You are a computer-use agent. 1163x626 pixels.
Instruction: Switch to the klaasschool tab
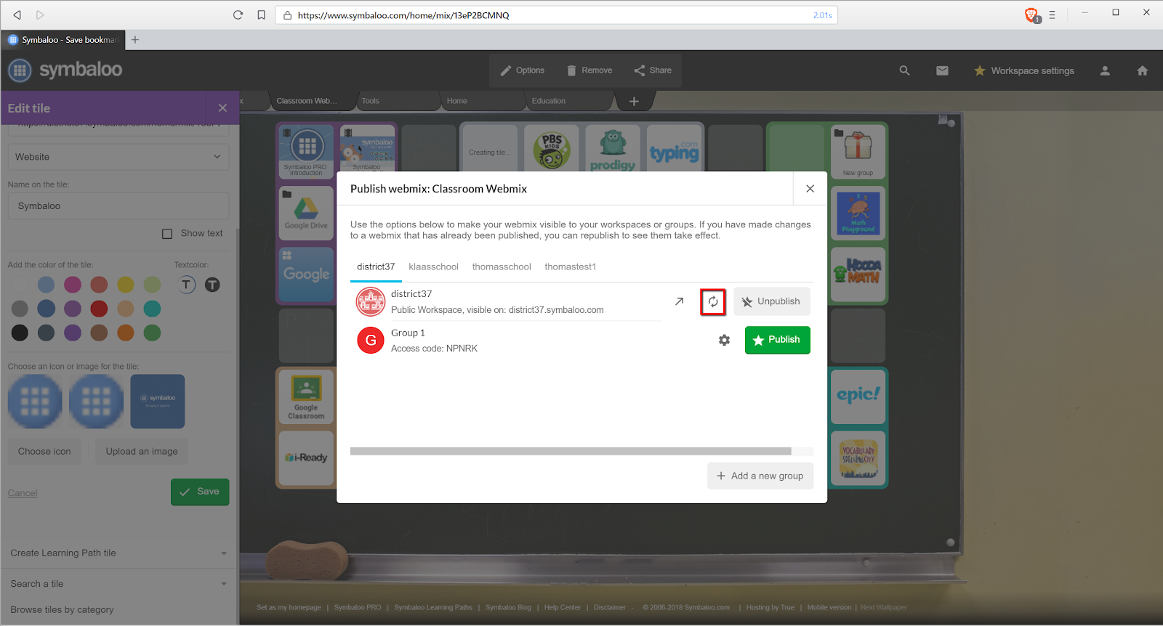pos(434,267)
